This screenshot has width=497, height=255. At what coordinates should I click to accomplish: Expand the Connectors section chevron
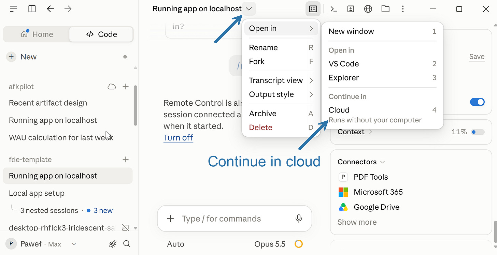coord(382,162)
